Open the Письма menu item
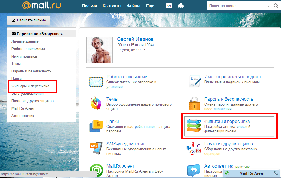Image resolution: width=281 pixels, height=178 pixels. pos(89,6)
